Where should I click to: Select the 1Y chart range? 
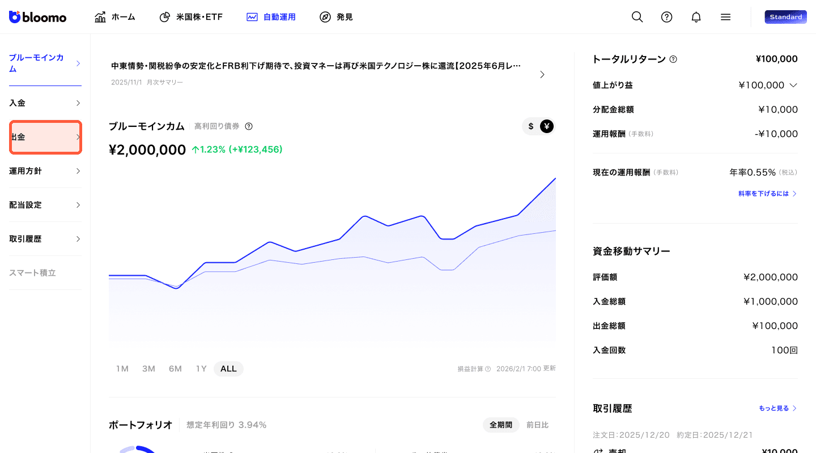(x=201, y=369)
